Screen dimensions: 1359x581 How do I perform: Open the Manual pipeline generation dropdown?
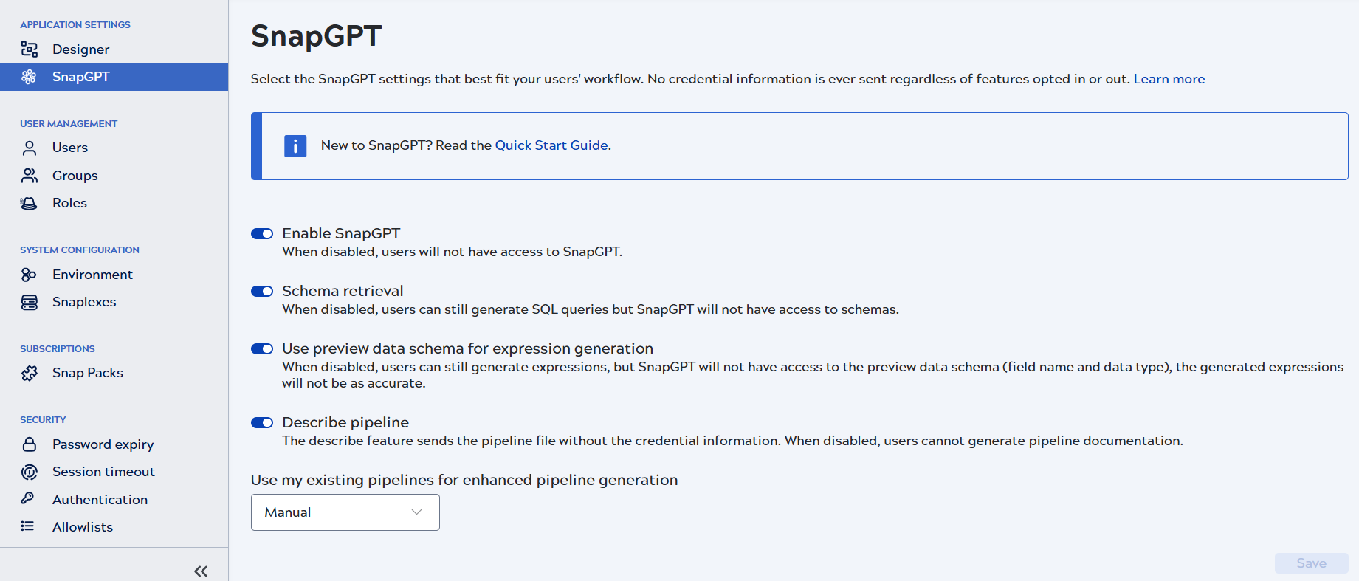(345, 512)
